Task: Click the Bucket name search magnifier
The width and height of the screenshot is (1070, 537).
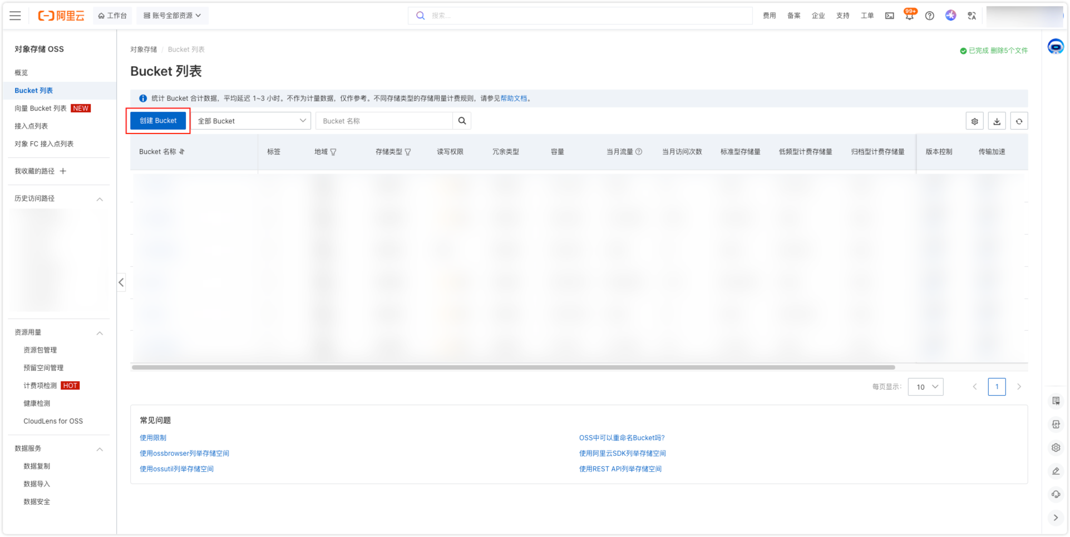Action: click(x=462, y=121)
